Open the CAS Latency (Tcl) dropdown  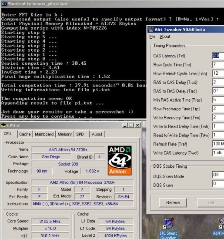tap(218, 56)
